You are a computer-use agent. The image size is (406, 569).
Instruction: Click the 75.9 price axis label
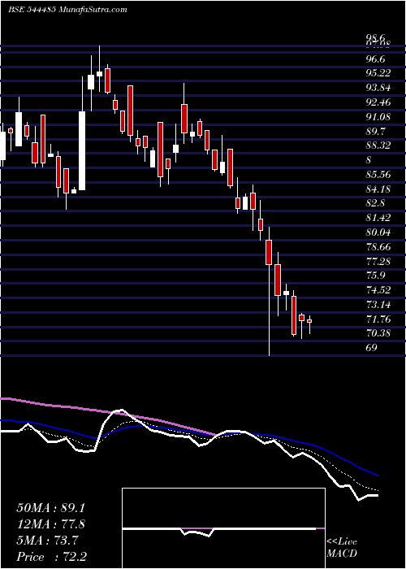point(375,276)
